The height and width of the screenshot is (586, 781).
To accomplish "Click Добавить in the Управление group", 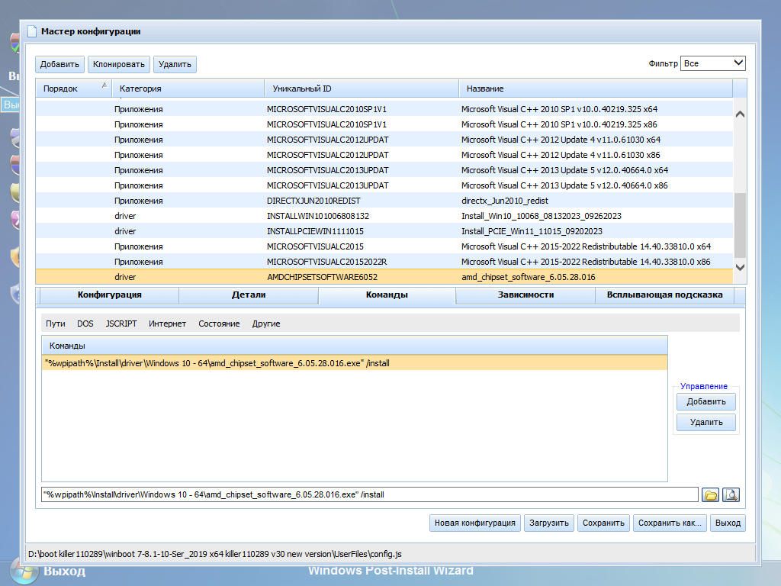I will pos(705,401).
